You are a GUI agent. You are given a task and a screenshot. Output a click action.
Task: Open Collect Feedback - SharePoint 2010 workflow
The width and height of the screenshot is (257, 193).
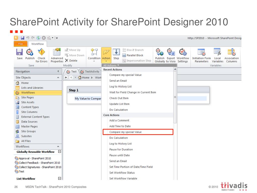[38, 163]
